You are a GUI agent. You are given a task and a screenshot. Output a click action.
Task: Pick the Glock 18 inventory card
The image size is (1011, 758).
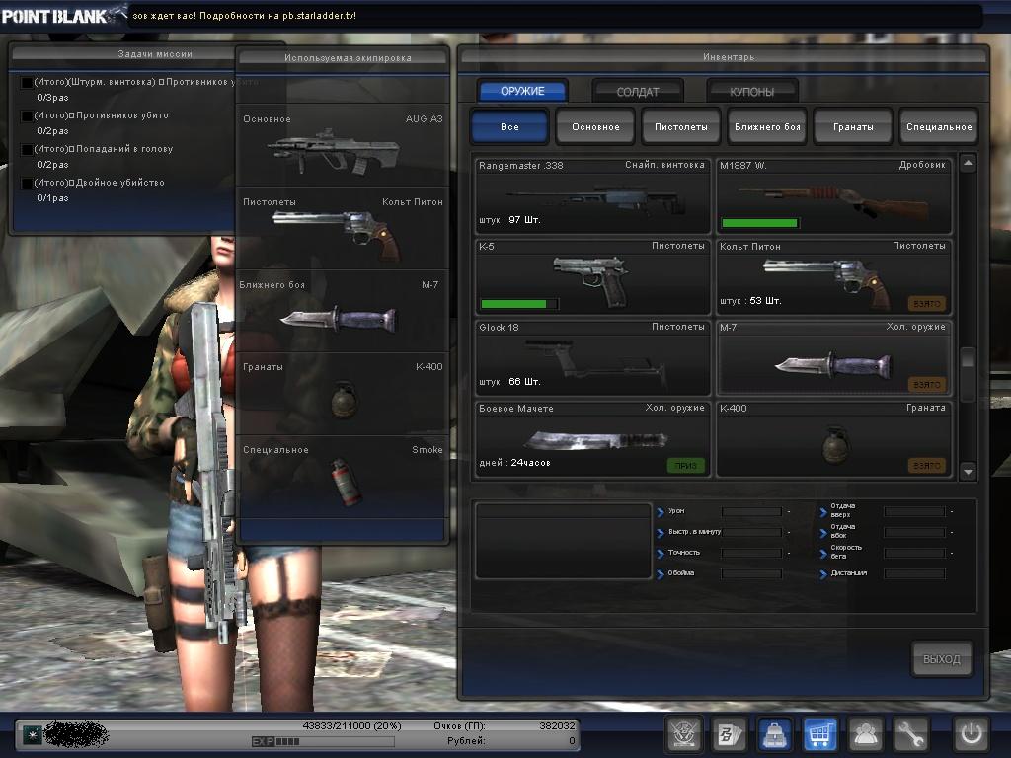click(592, 357)
